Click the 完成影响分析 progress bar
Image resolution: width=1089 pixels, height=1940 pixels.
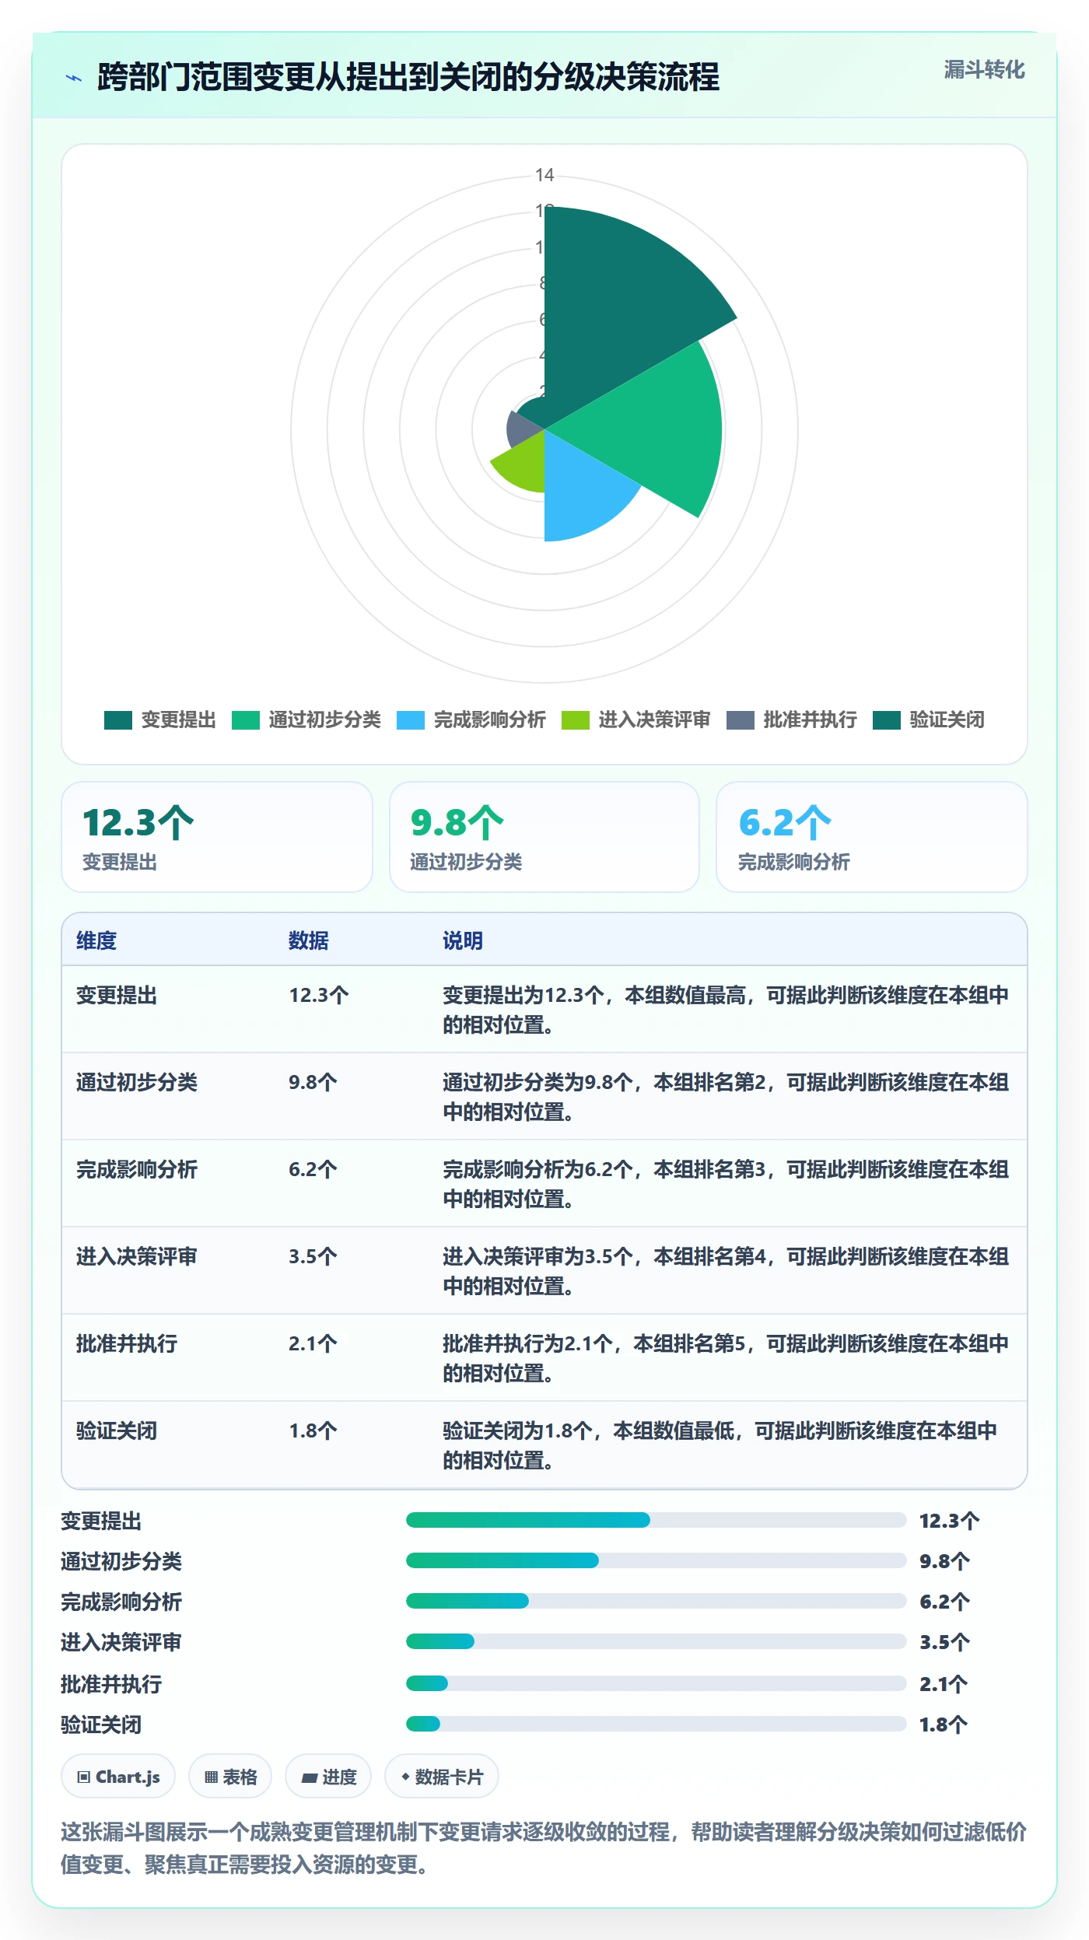[x=657, y=1601]
